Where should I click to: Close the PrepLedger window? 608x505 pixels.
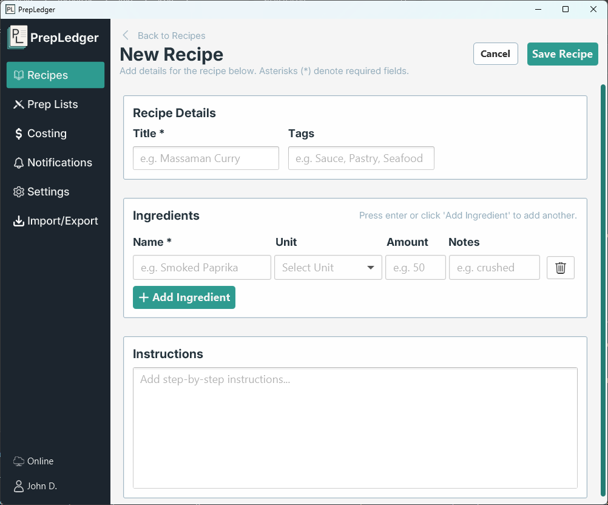click(593, 9)
